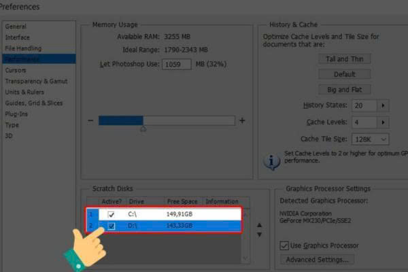Click the info icon beside cache tip
The width and height of the screenshot is (408, 272).
point(271,162)
